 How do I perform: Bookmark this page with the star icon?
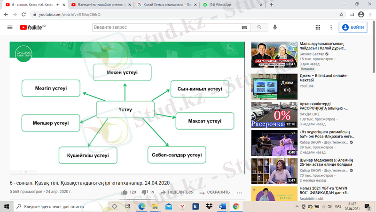pyautogui.click(x=341, y=15)
